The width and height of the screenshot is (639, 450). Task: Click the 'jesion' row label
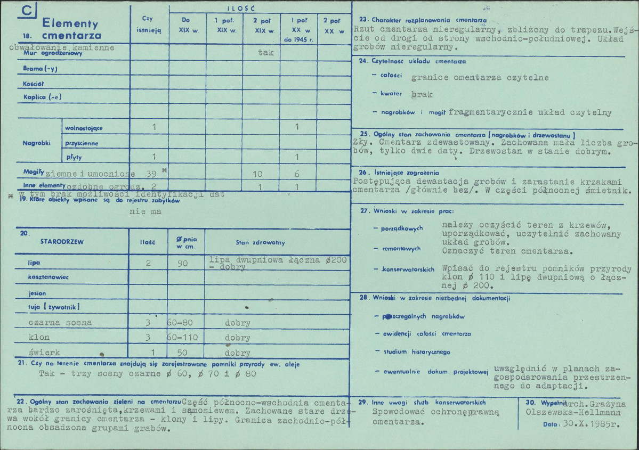pyautogui.click(x=37, y=293)
